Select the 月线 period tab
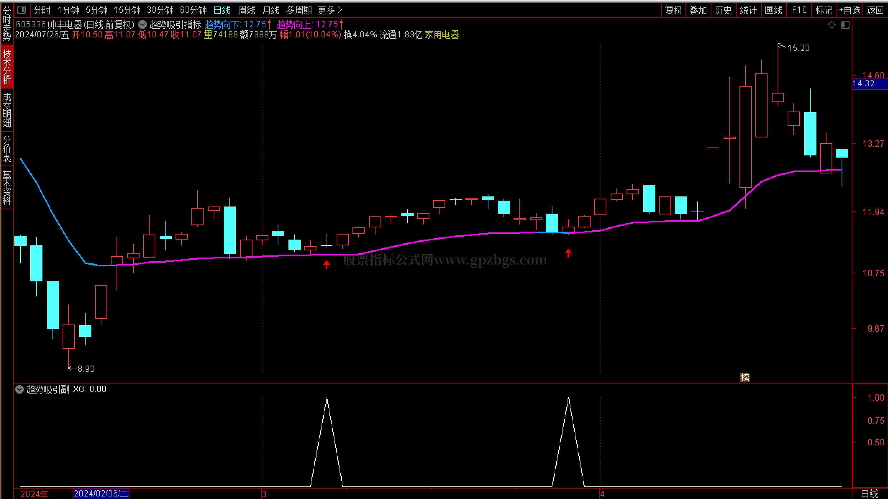Image resolution: width=888 pixels, height=499 pixels. pos(271,10)
